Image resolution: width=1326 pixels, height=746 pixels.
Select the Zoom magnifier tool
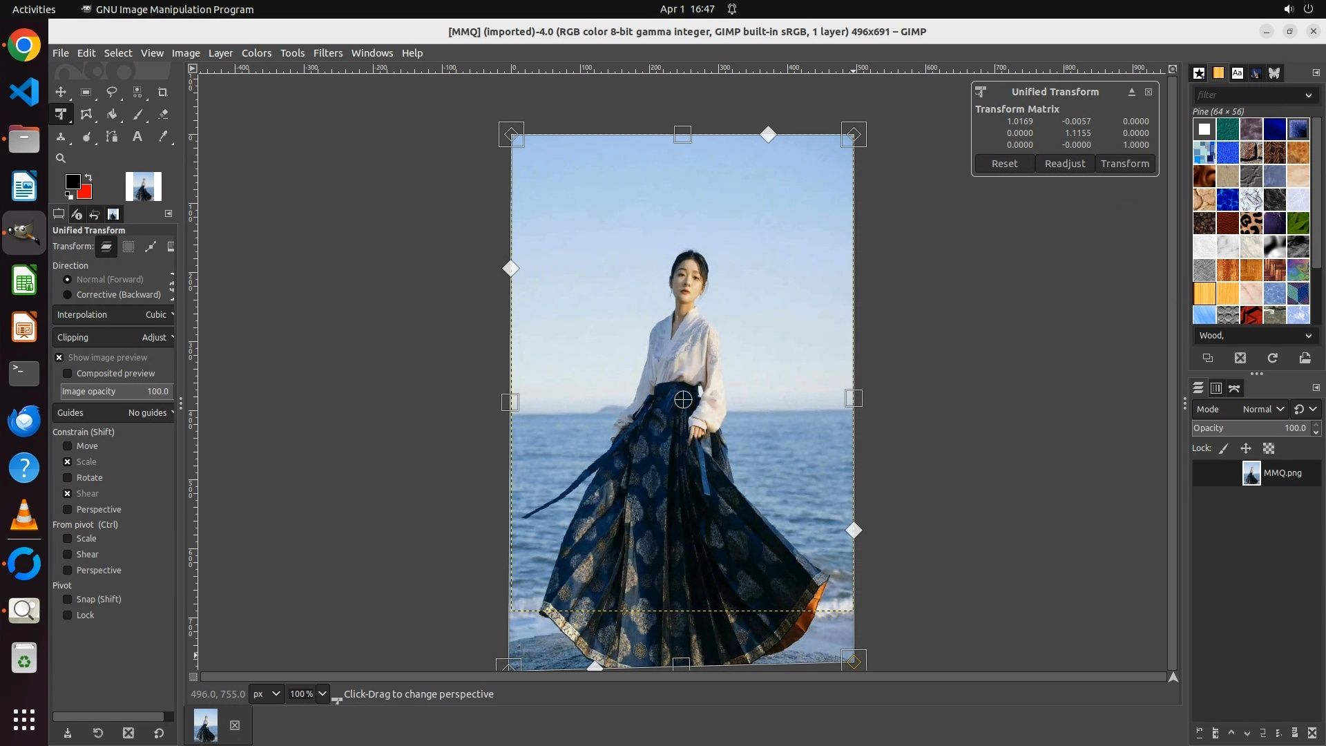(x=61, y=158)
